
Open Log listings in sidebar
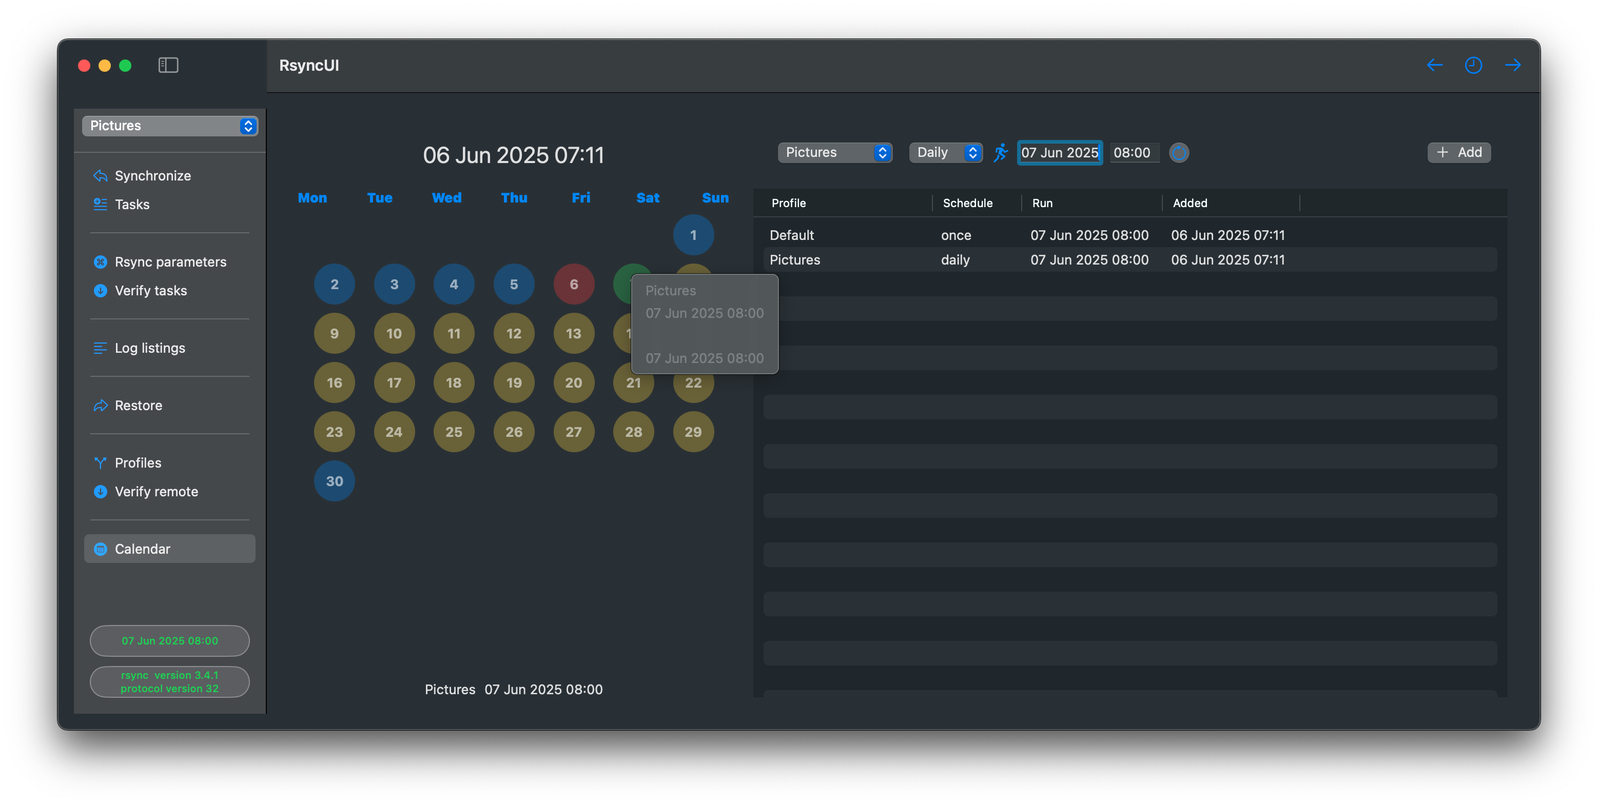tap(149, 348)
